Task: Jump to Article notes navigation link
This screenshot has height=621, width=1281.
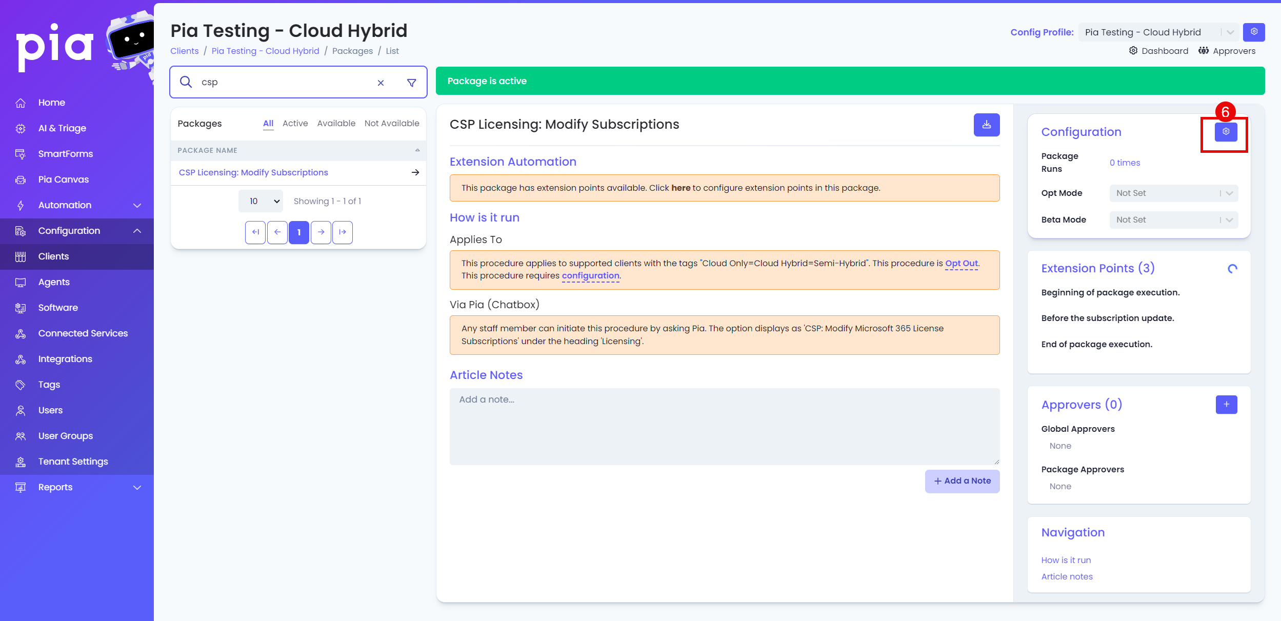Action: click(1067, 576)
